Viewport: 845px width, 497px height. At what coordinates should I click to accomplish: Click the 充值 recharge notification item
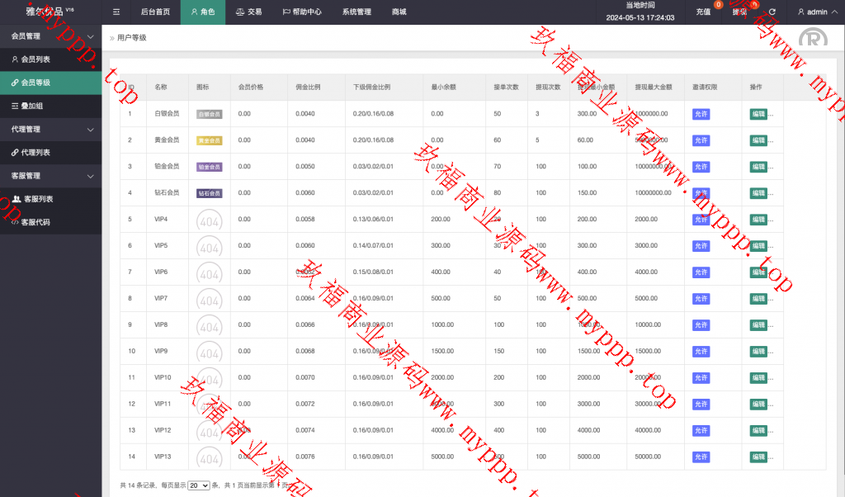click(x=704, y=12)
